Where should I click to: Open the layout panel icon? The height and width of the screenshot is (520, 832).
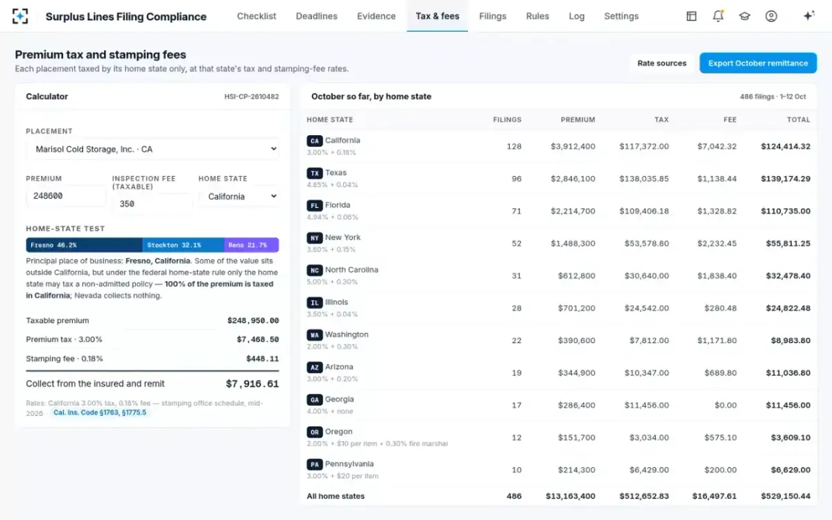pos(691,16)
